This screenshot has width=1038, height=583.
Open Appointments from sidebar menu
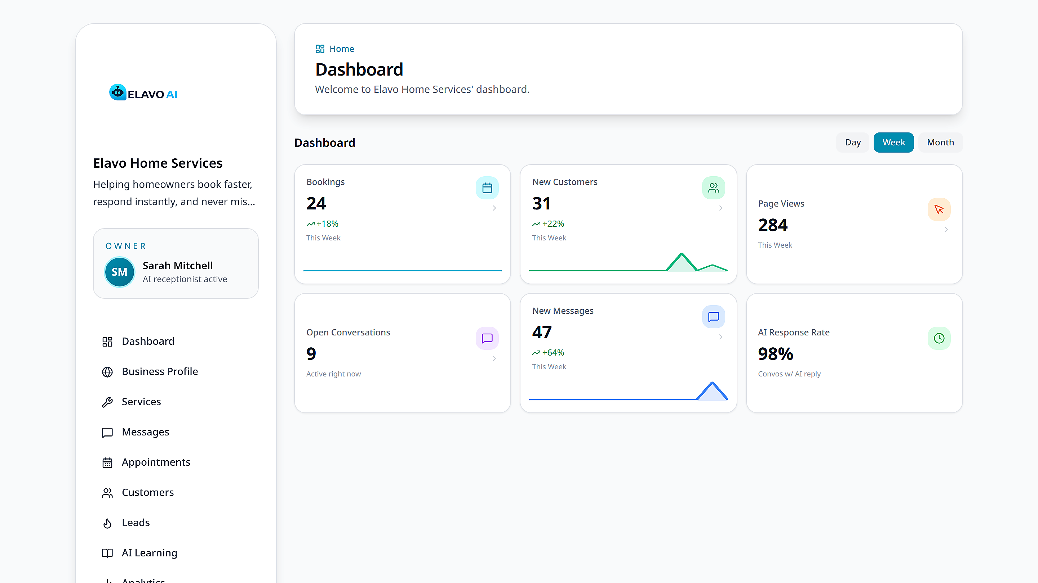pyautogui.click(x=176, y=463)
